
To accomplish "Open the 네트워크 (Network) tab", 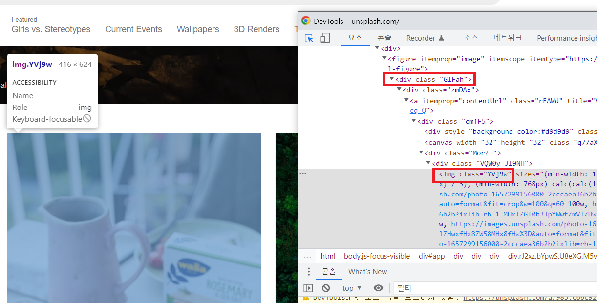I will (508, 38).
